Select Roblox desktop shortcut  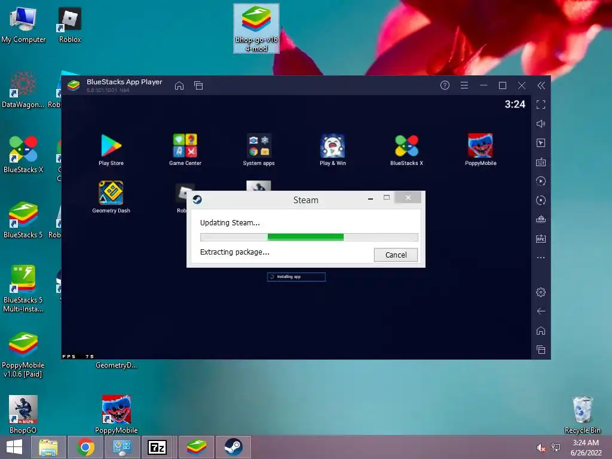coord(70,24)
